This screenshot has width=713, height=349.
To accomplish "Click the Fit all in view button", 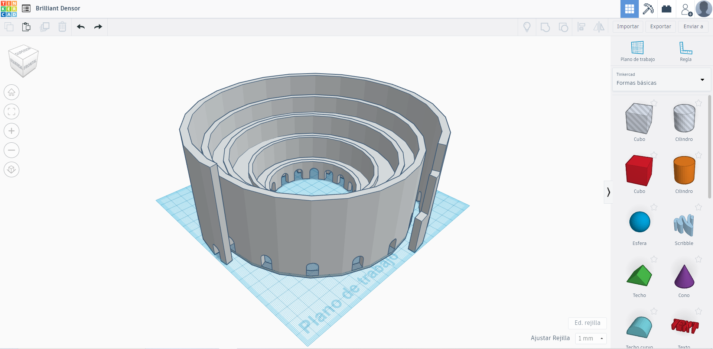I will click(x=12, y=112).
